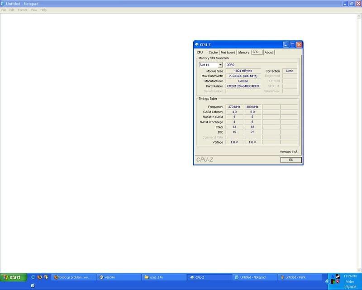
Task: Switch to the Memory tab
Action: coord(243,52)
